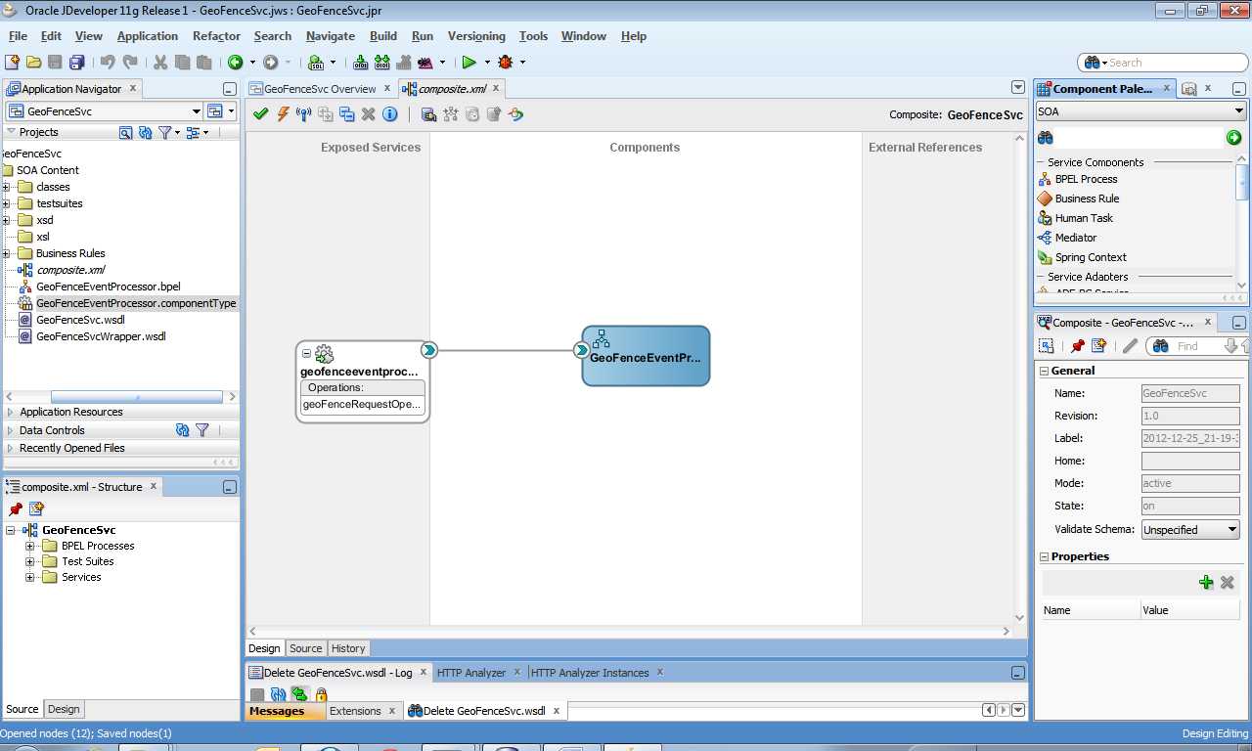Screen dimensions: 1252x751
Task: Click the green Back navigation arrow
Action: (235, 62)
